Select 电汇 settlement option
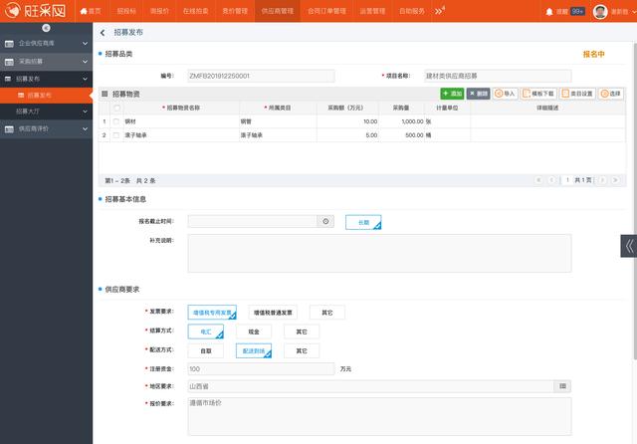 tap(206, 332)
